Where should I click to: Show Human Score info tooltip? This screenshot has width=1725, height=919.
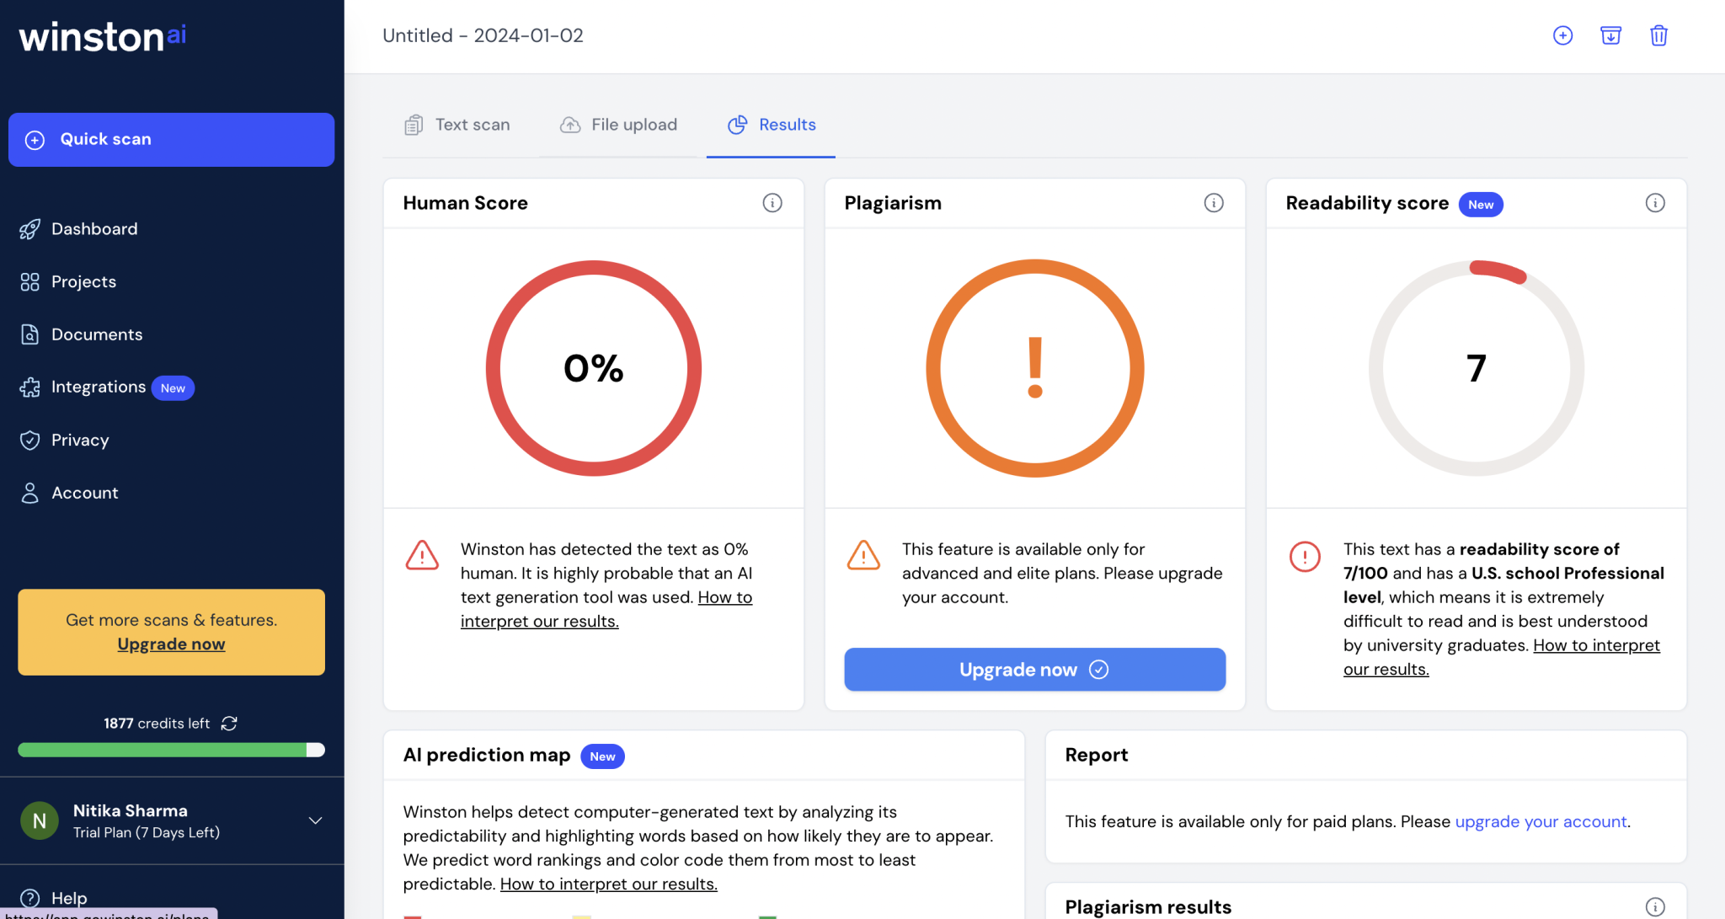point(772,202)
